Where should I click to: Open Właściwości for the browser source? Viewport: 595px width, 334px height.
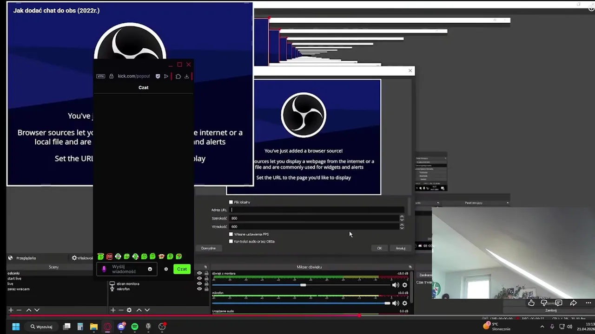click(x=82, y=258)
